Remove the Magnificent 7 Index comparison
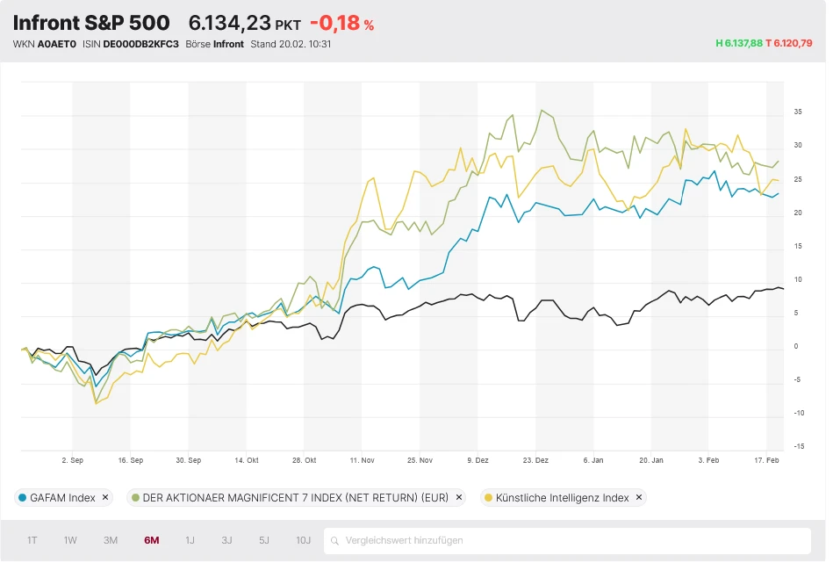Viewport: 833px width, 570px height. [458, 497]
